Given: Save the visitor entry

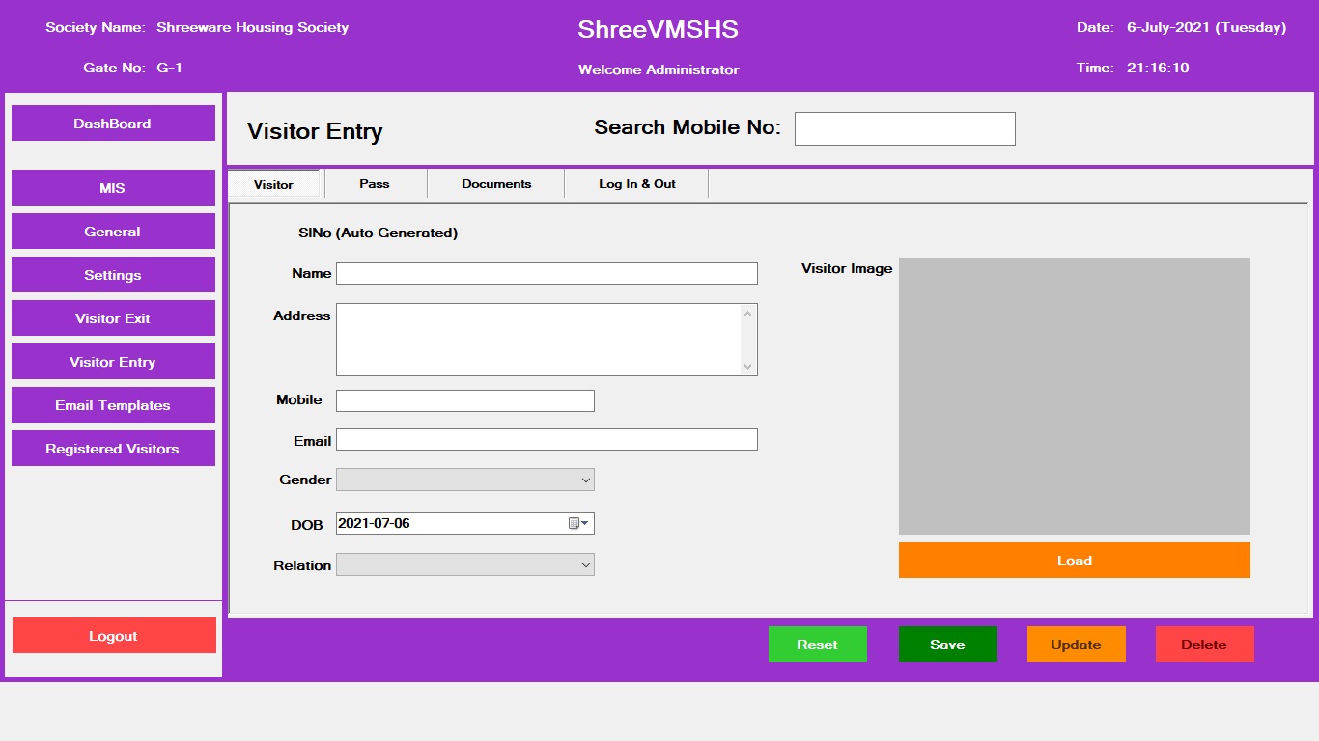Looking at the screenshot, I should point(947,645).
